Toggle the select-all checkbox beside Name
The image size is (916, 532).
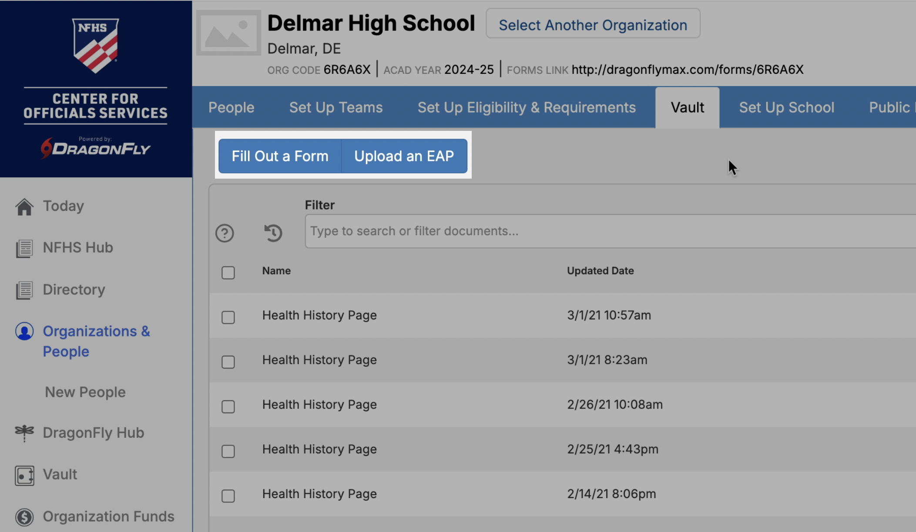[x=228, y=273]
